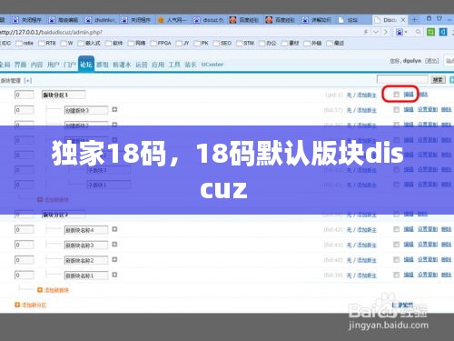
Task: Switch to the discuz browser tab
Action: [209, 20]
